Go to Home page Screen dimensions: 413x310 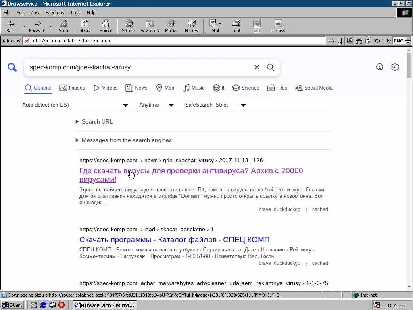point(105,26)
